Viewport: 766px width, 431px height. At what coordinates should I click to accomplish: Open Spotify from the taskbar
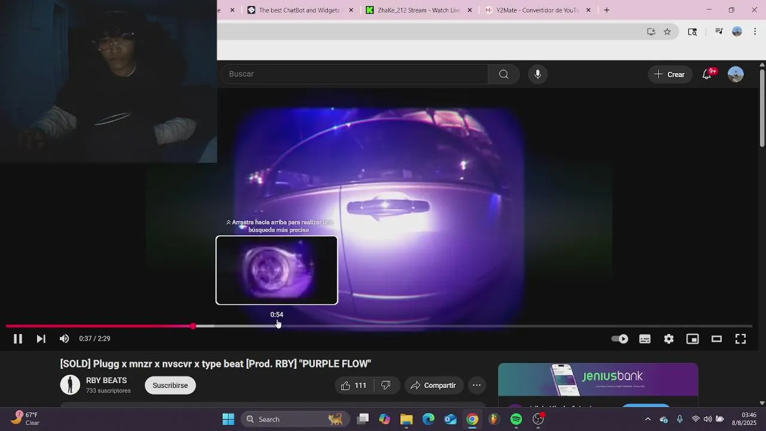tap(516, 419)
